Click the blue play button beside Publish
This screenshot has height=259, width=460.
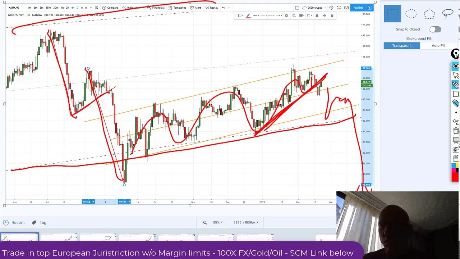[x=370, y=8]
